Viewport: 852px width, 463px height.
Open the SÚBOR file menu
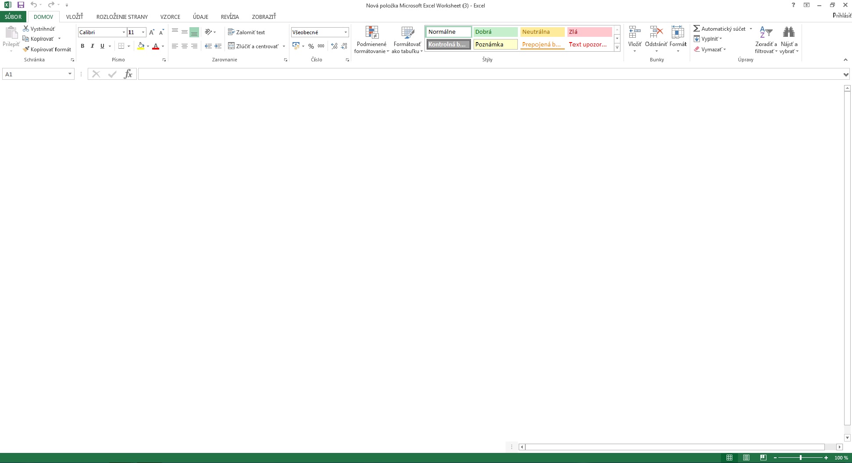13,17
